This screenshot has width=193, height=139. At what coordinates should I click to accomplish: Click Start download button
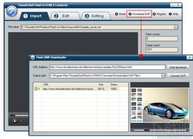tap(178, 67)
